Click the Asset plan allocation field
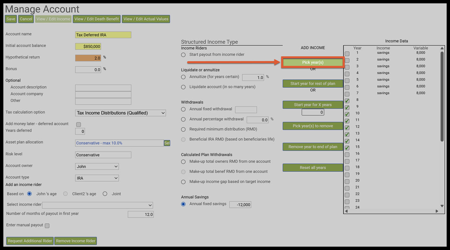Image resolution: width=450 pixels, height=250 pixels. click(119, 143)
